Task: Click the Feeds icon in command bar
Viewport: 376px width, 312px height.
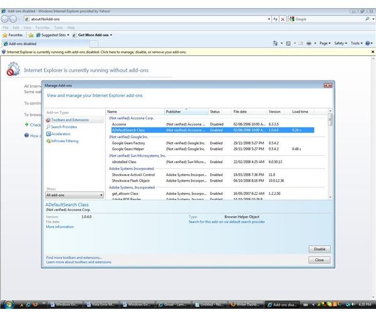Action: point(288,43)
